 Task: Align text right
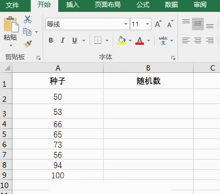[x=210, y=40]
